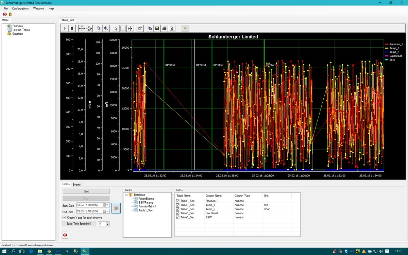This screenshot has height=255, width=408.
Task: Switch to the Table1_Sec tab
Action: [x=67, y=20]
